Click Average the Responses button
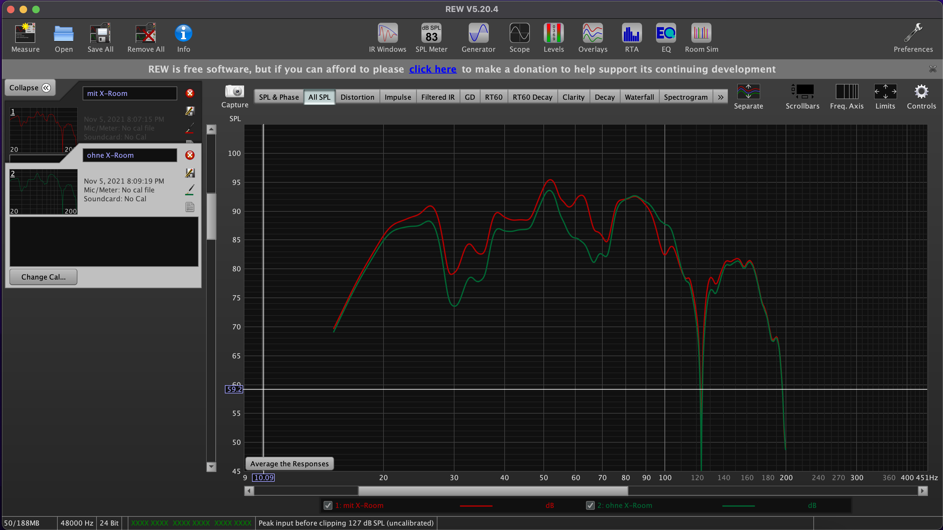 289,464
